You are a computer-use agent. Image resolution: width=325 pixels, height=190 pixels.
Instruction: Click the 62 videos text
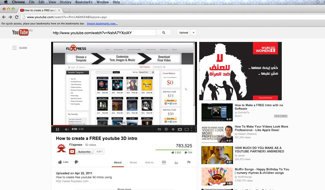click(90, 145)
